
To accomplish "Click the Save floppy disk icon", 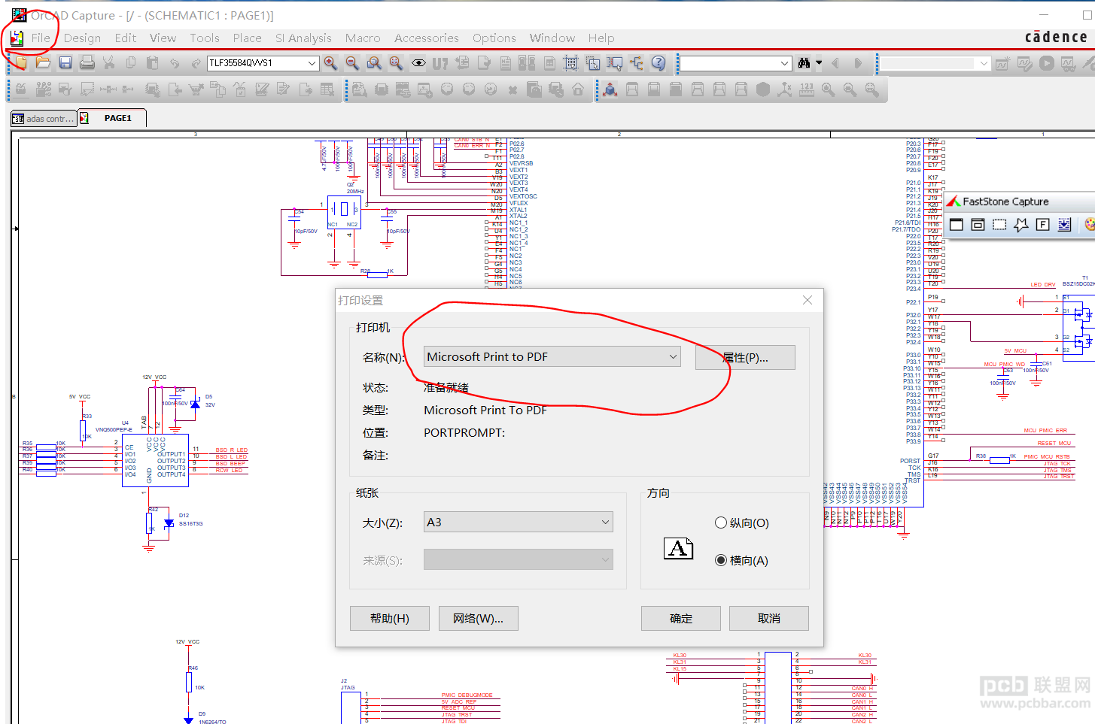I will [65, 63].
